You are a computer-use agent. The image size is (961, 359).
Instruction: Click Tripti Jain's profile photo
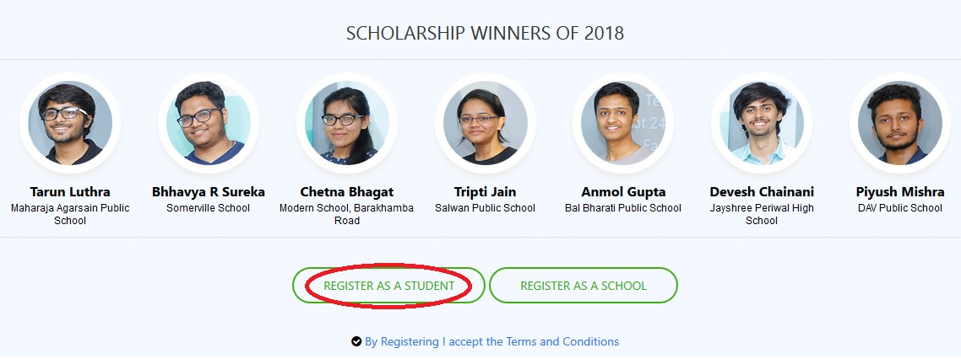click(x=486, y=122)
